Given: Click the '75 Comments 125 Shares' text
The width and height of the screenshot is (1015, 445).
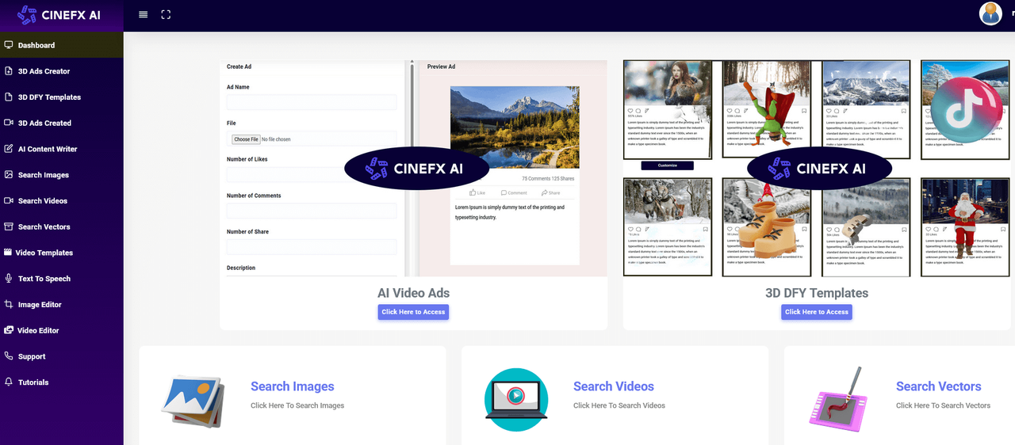Looking at the screenshot, I should point(548,179).
